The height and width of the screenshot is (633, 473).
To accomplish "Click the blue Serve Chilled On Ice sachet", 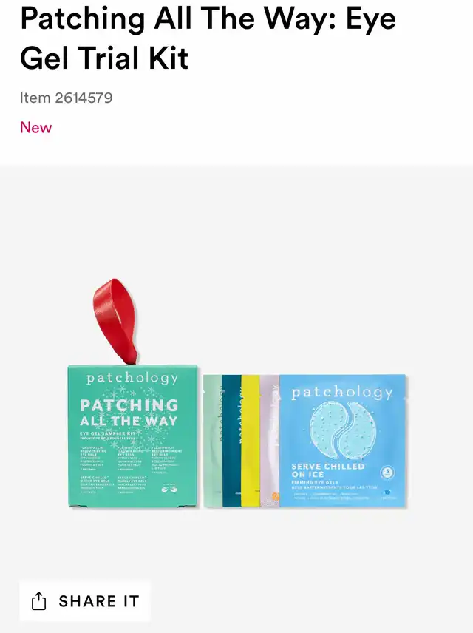I will coord(342,441).
